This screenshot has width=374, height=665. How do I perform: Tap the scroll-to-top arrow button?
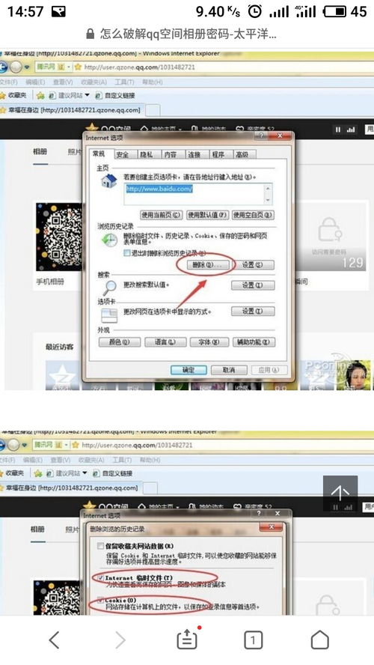(340, 493)
